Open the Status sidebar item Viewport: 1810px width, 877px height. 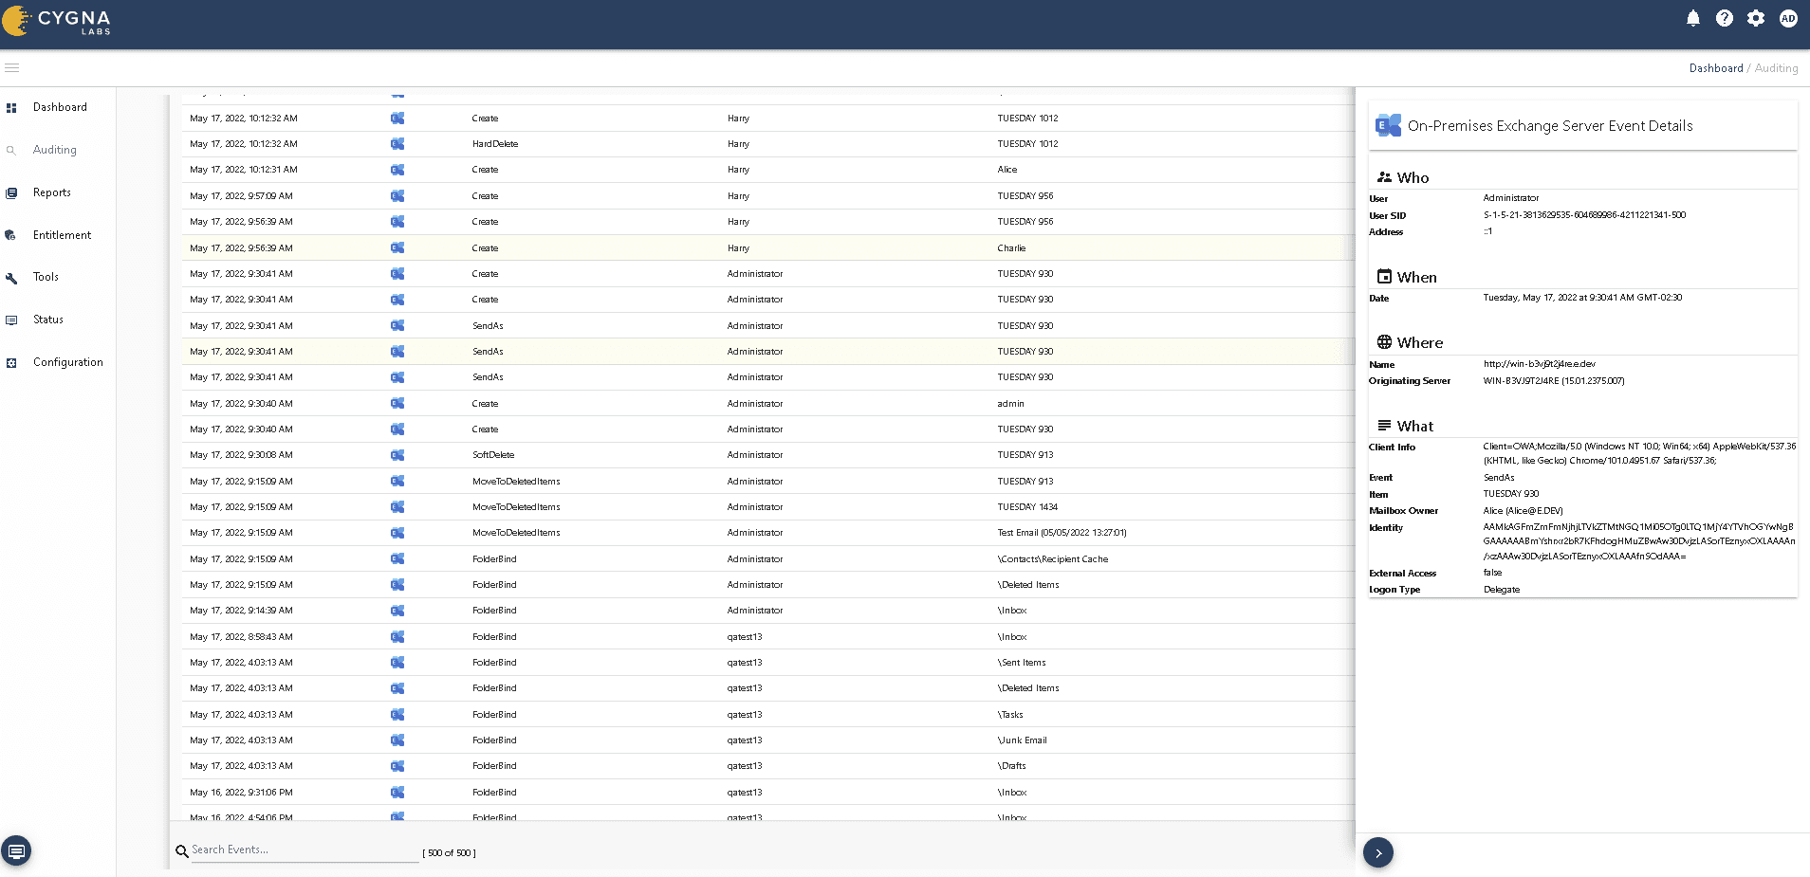tap(48, 320)
